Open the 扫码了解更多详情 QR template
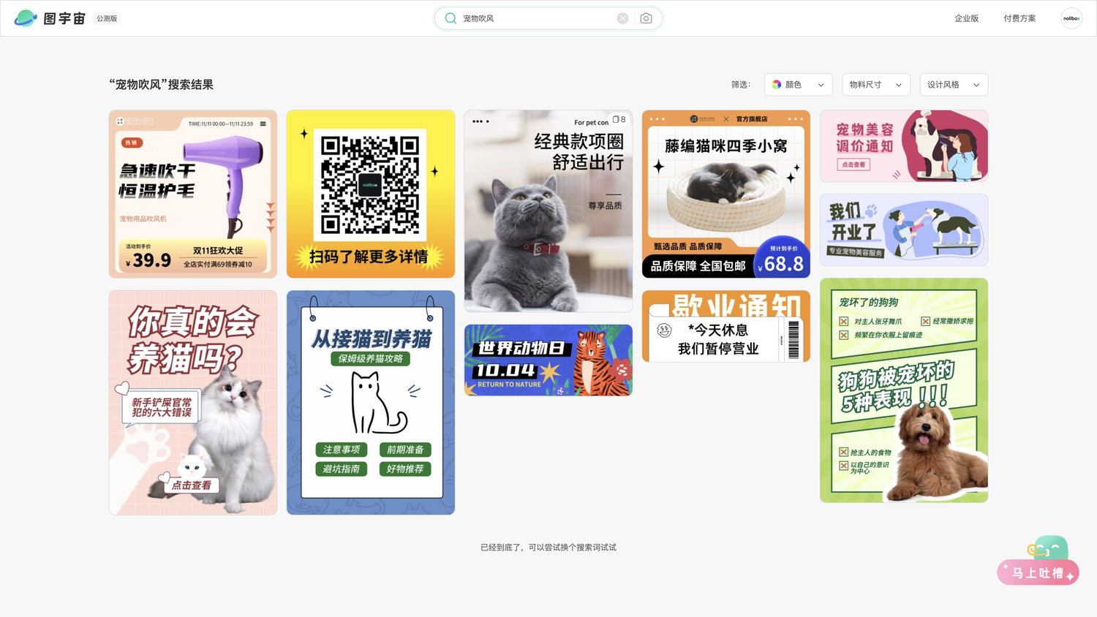The width and height of the screenshot is (1097, 617). tap(371, 194)
